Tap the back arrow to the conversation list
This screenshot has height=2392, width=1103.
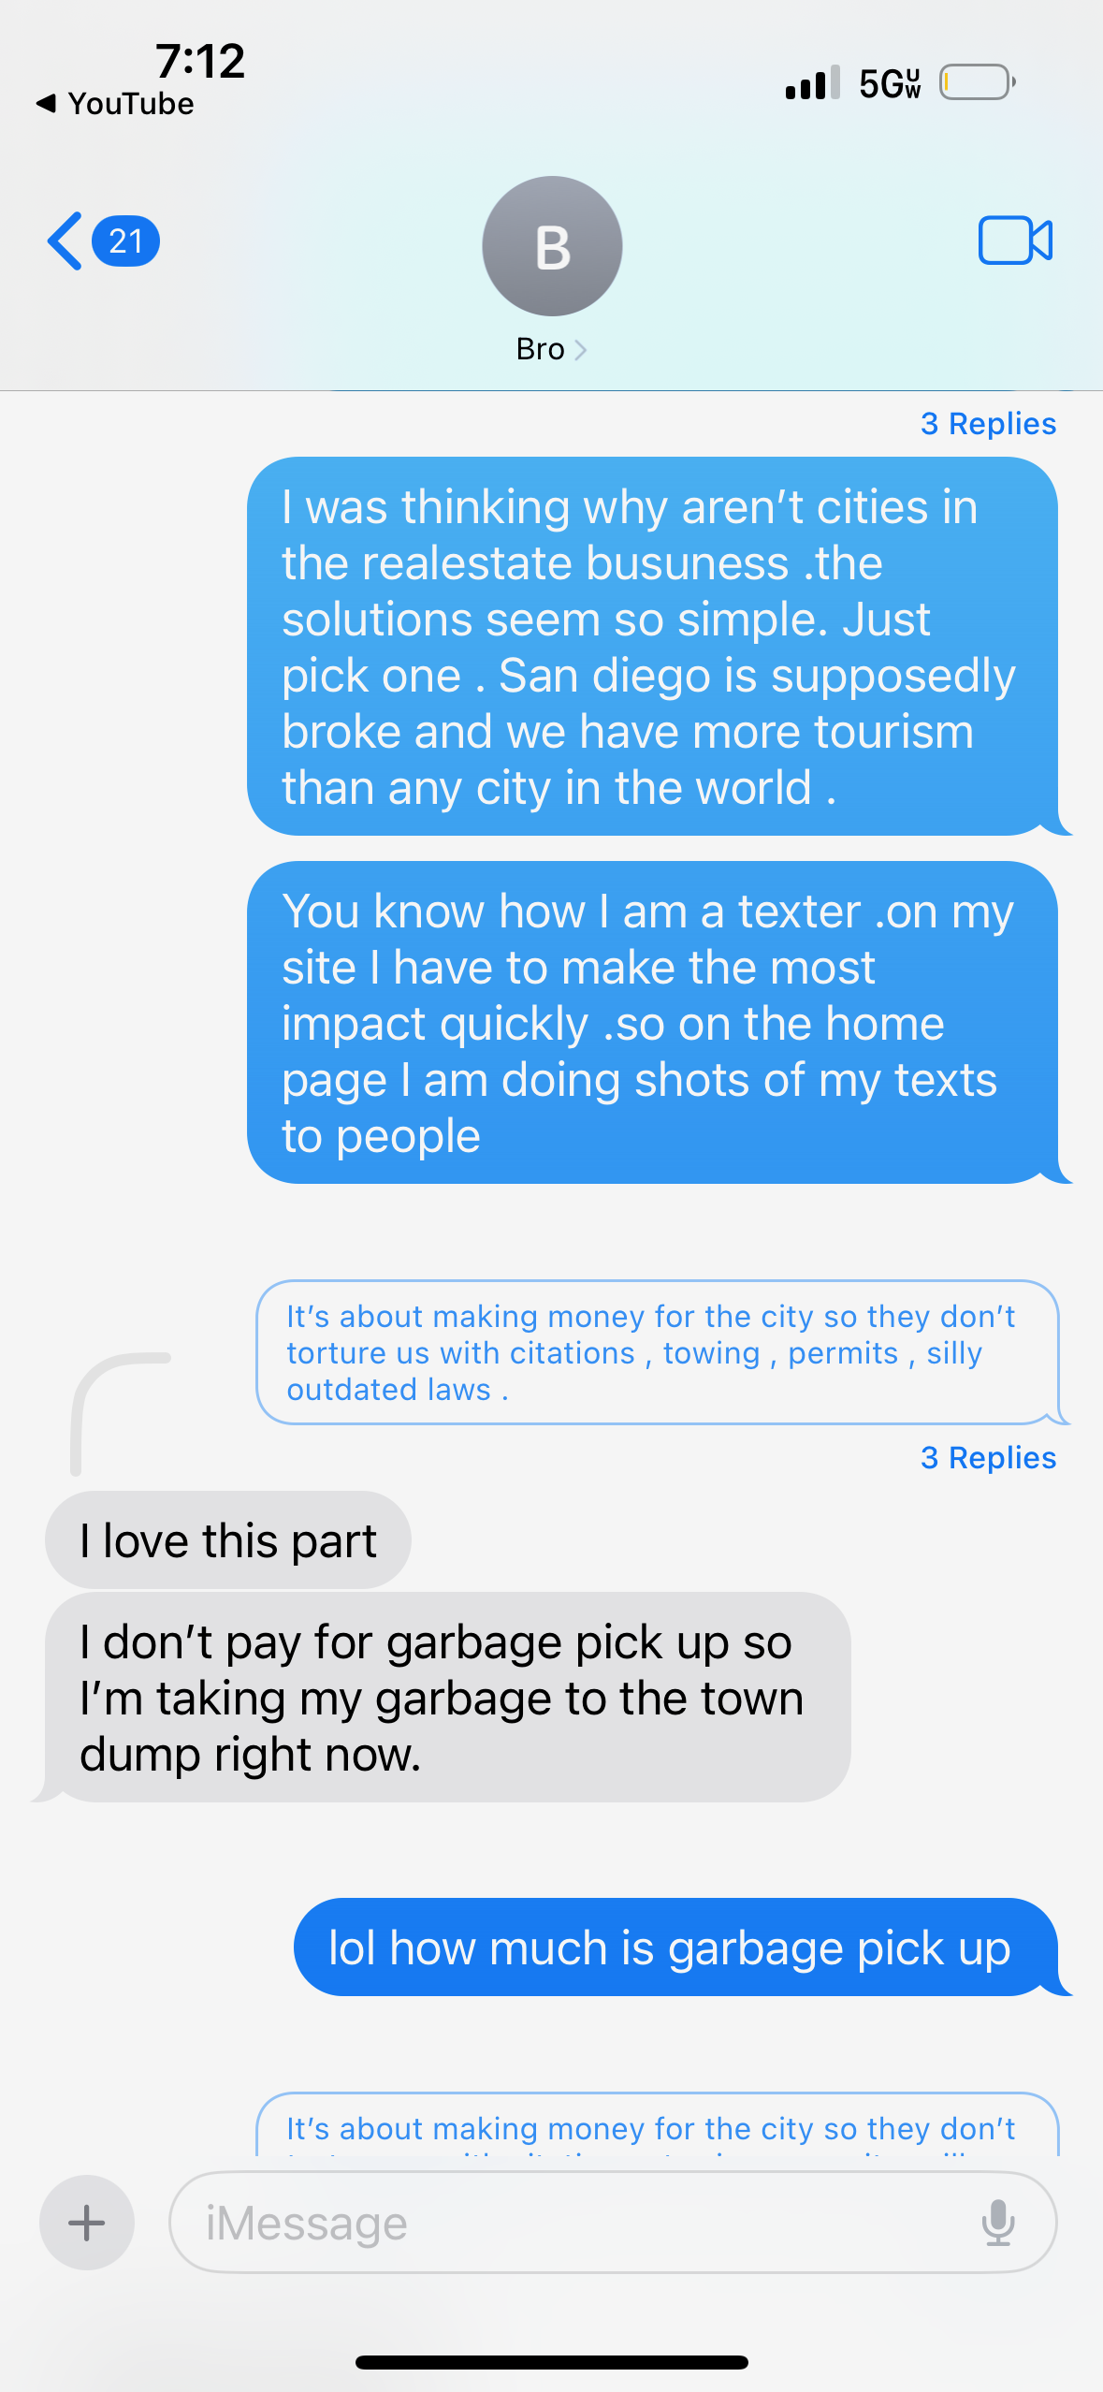point(65,241)
